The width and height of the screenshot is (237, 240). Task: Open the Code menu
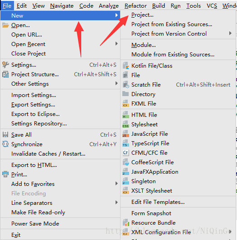[86, 6]
